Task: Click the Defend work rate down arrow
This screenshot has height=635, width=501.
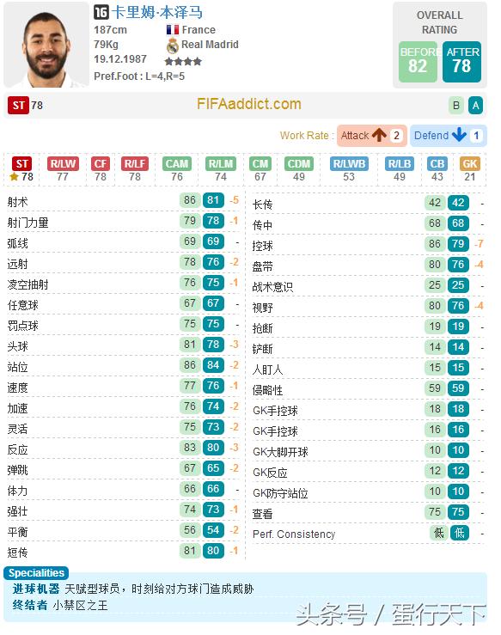Action: tap(459, 135)
